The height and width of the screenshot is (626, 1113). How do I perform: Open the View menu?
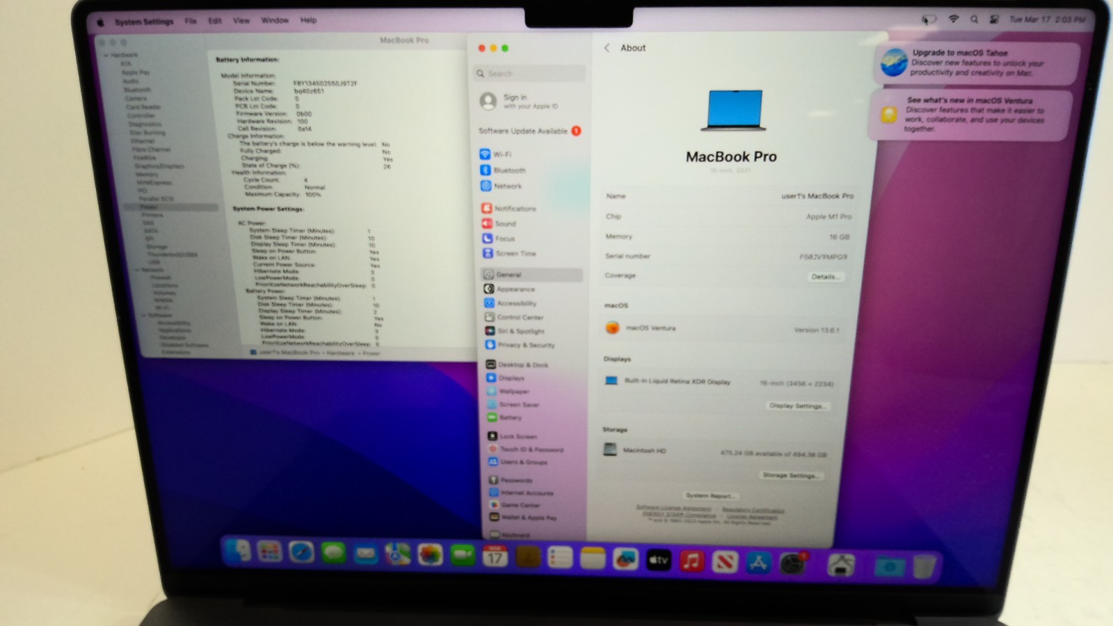pyautogui.click(x=241, y=21)
